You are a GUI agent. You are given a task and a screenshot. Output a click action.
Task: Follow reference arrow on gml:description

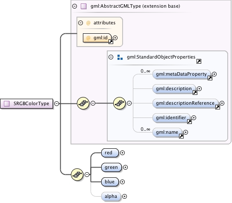click(x=195, y=92)
